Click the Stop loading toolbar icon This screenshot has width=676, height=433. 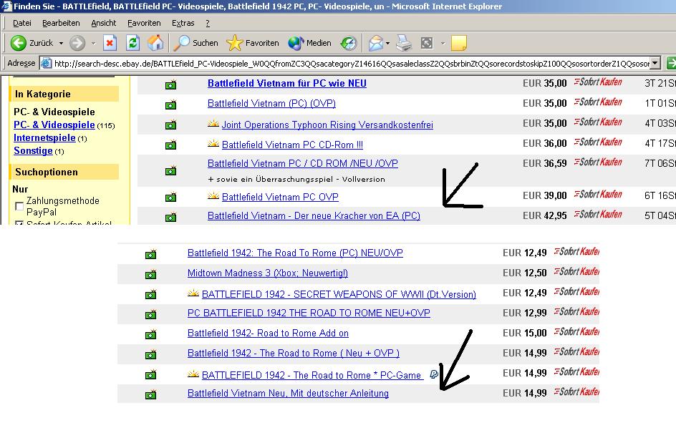(110, 43)
